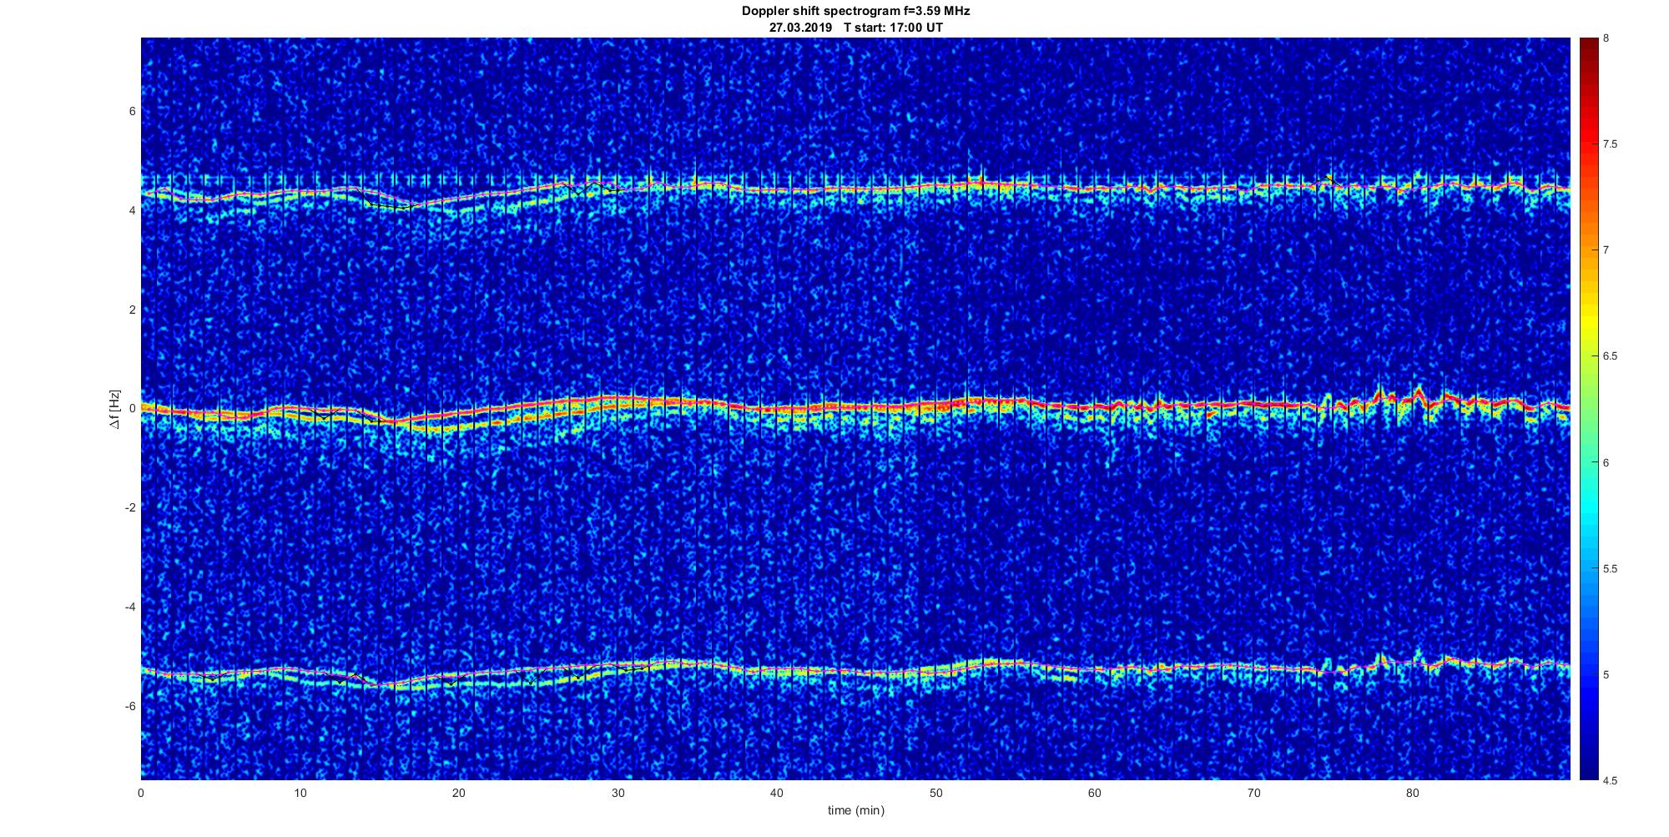Click the subtitle '27.03.2019 T start: 17:00 UT'
The height and width of the screenshot is (837, 1669).
(x=856, y=28)
